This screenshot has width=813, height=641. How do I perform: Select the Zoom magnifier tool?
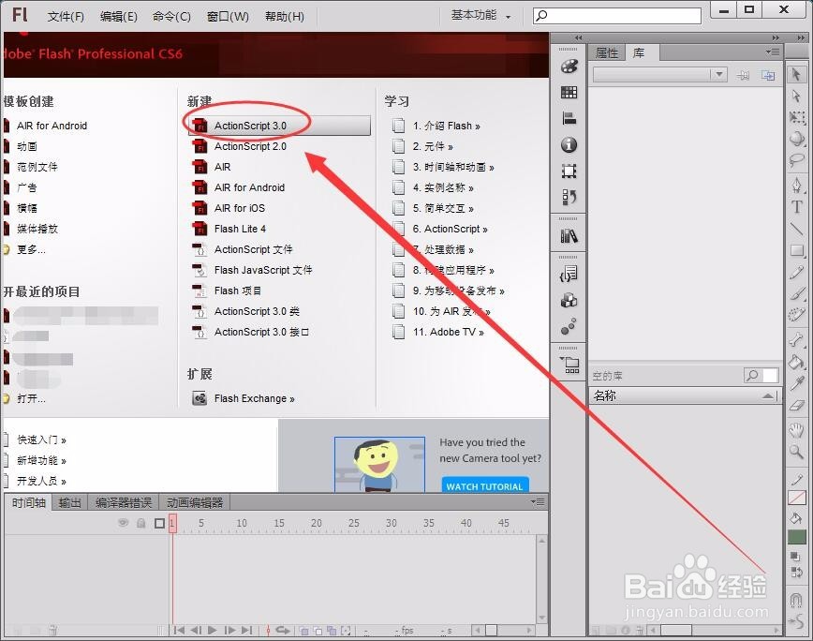point(796,451)
